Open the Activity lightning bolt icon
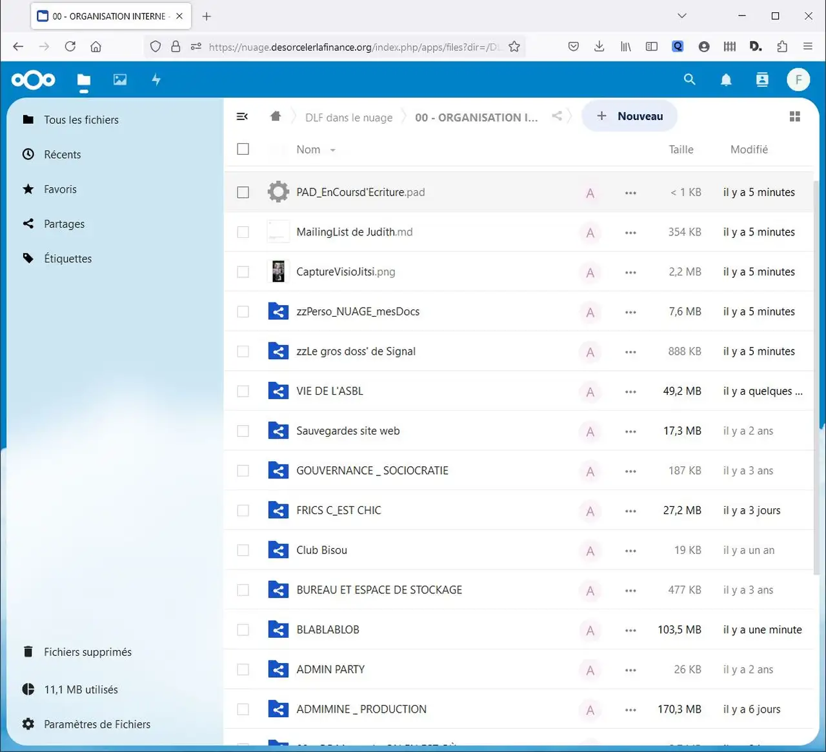This screenshot has height=752, width=826. point(156,79)
